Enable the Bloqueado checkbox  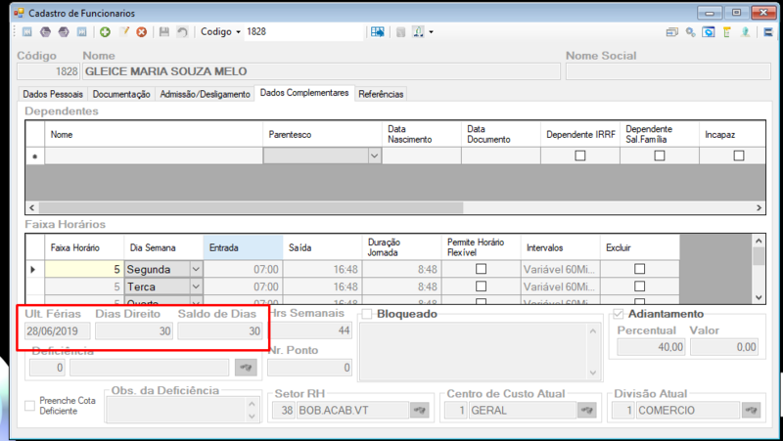367,314
